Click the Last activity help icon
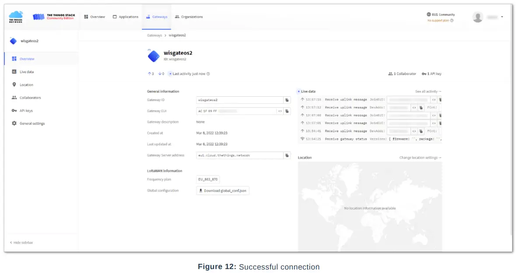516x273 pixels. click(x=208, y=74)
